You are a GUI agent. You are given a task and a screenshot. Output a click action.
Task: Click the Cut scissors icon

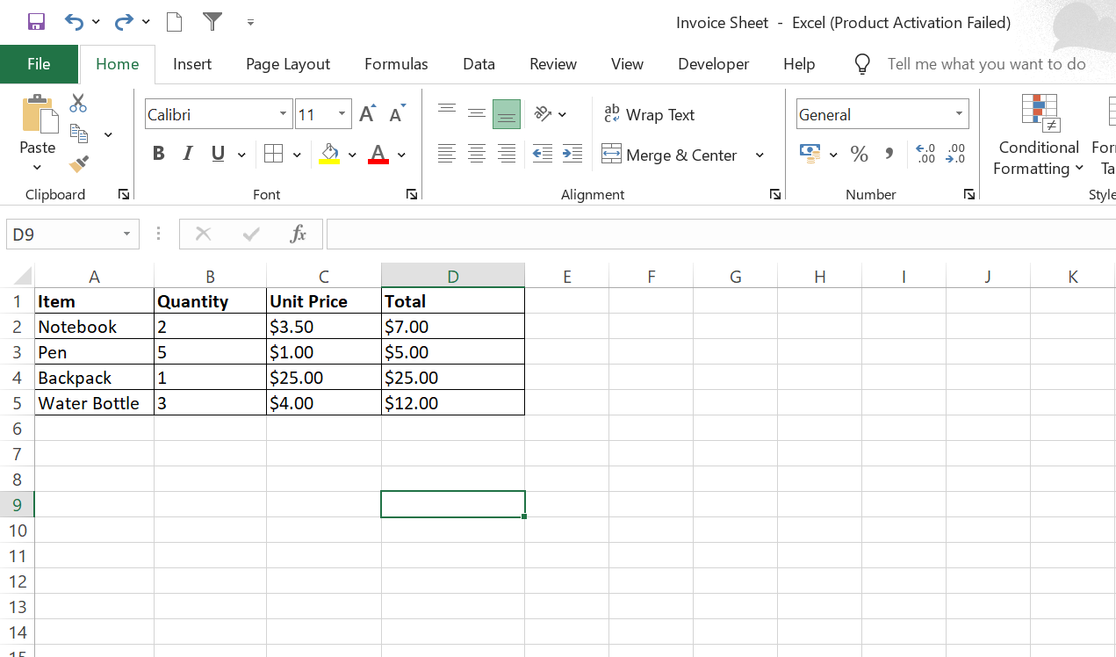79,104
